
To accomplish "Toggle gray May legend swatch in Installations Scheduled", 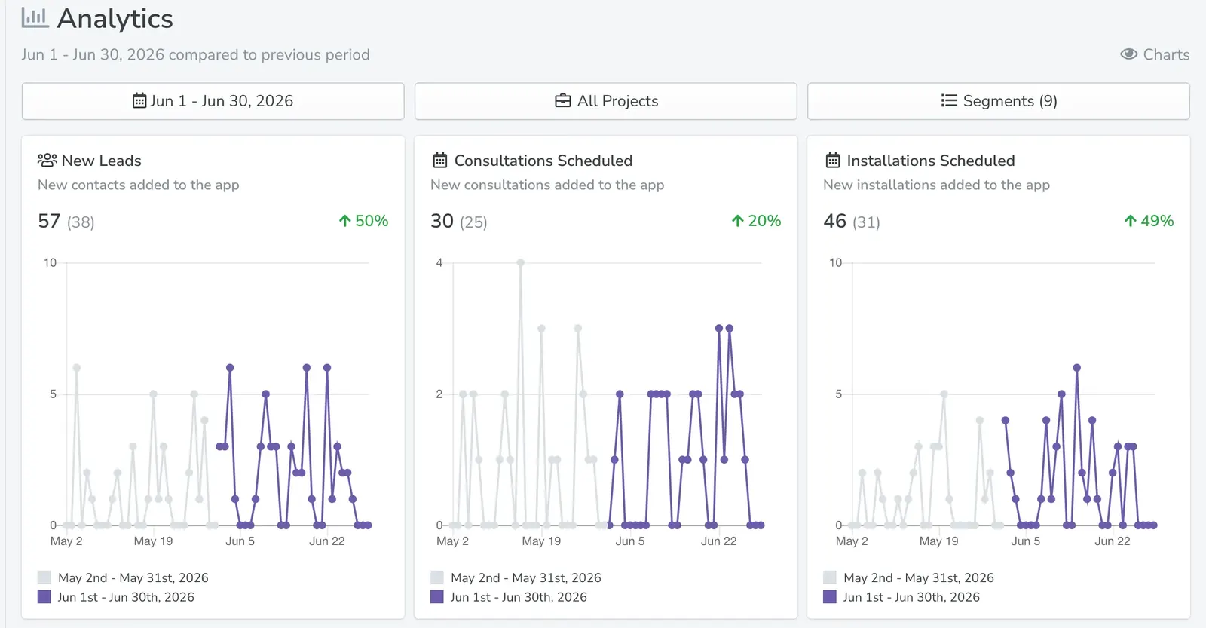I will point(830,577).
